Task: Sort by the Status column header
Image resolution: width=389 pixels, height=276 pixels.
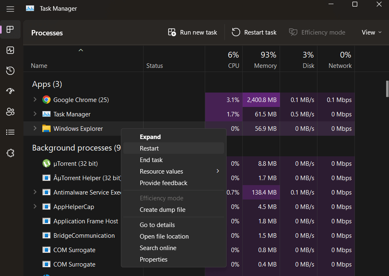Action: [174, 59]
